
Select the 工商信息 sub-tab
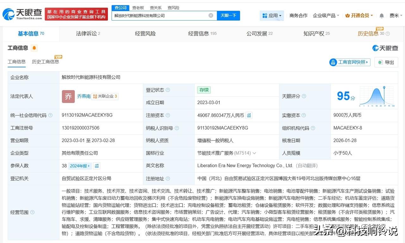[x=16, y=62]
